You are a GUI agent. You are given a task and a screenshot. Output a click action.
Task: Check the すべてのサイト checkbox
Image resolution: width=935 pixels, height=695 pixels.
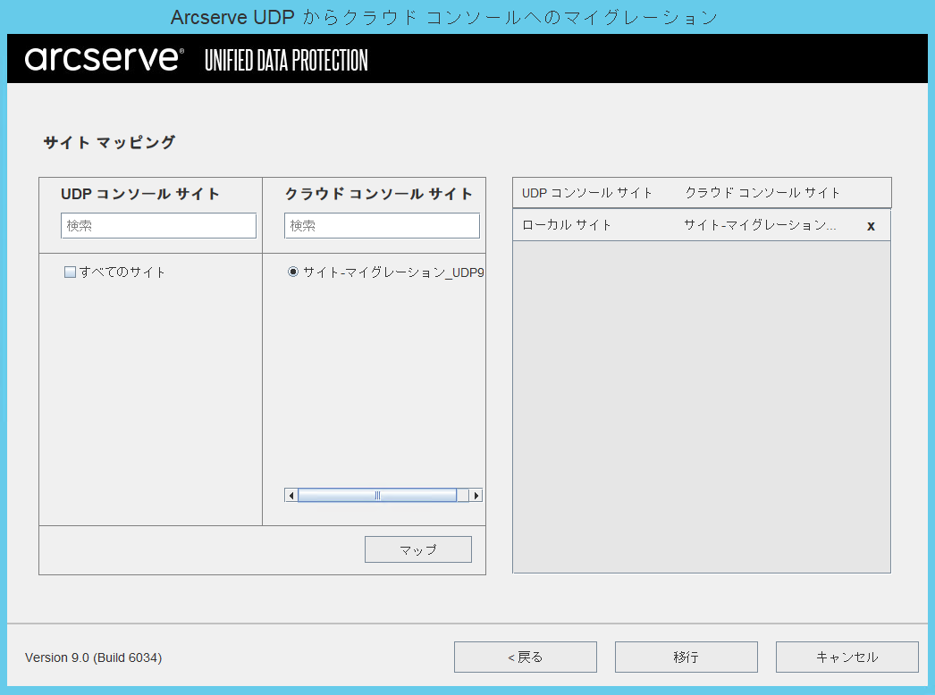tap(70, 272)
